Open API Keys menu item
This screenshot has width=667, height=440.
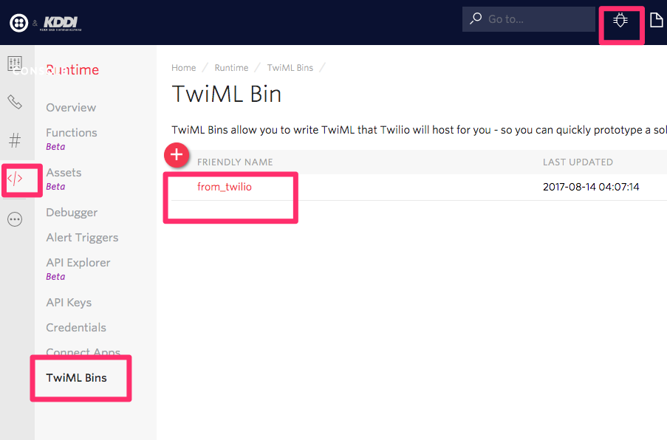[x=69, y=303]
